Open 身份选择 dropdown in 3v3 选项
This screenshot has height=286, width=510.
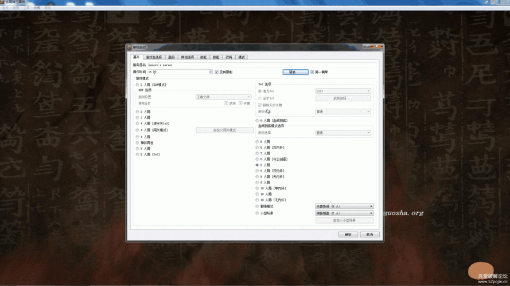343,112
